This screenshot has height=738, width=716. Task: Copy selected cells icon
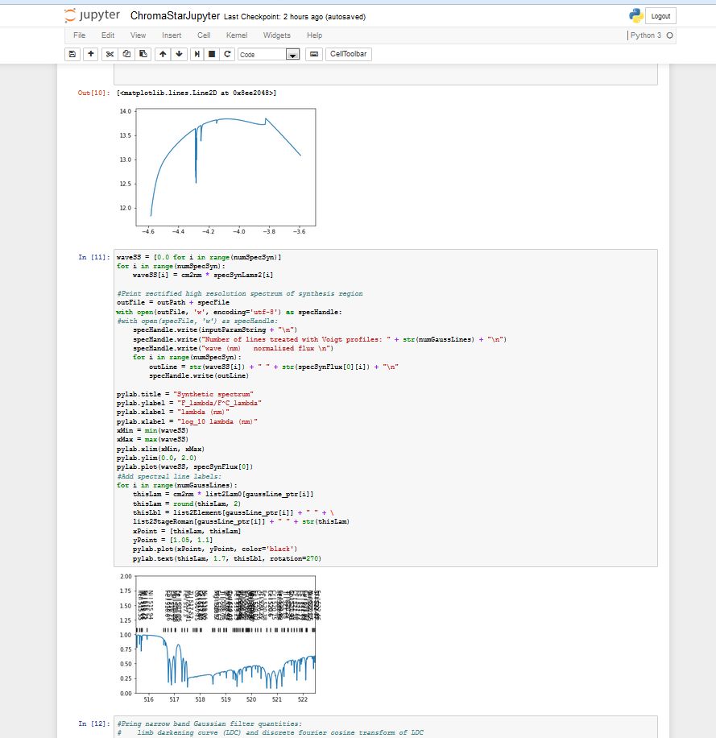pyautogui.click(x=126, y=54)
